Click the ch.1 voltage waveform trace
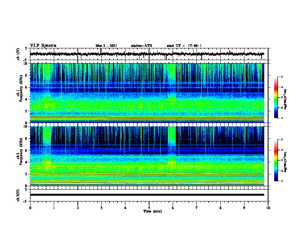Viewport: 302px width, 233px height. pyautogui.click(x=147, y=54)
